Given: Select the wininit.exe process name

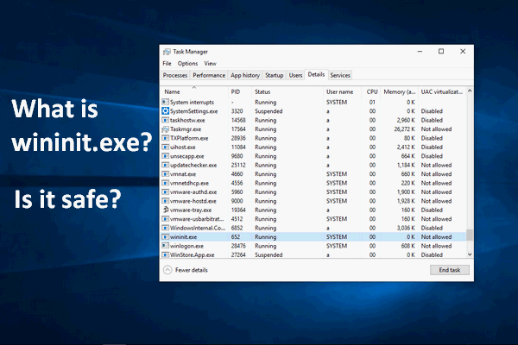Looking at the screenshot, I should [x=183, y=236].
